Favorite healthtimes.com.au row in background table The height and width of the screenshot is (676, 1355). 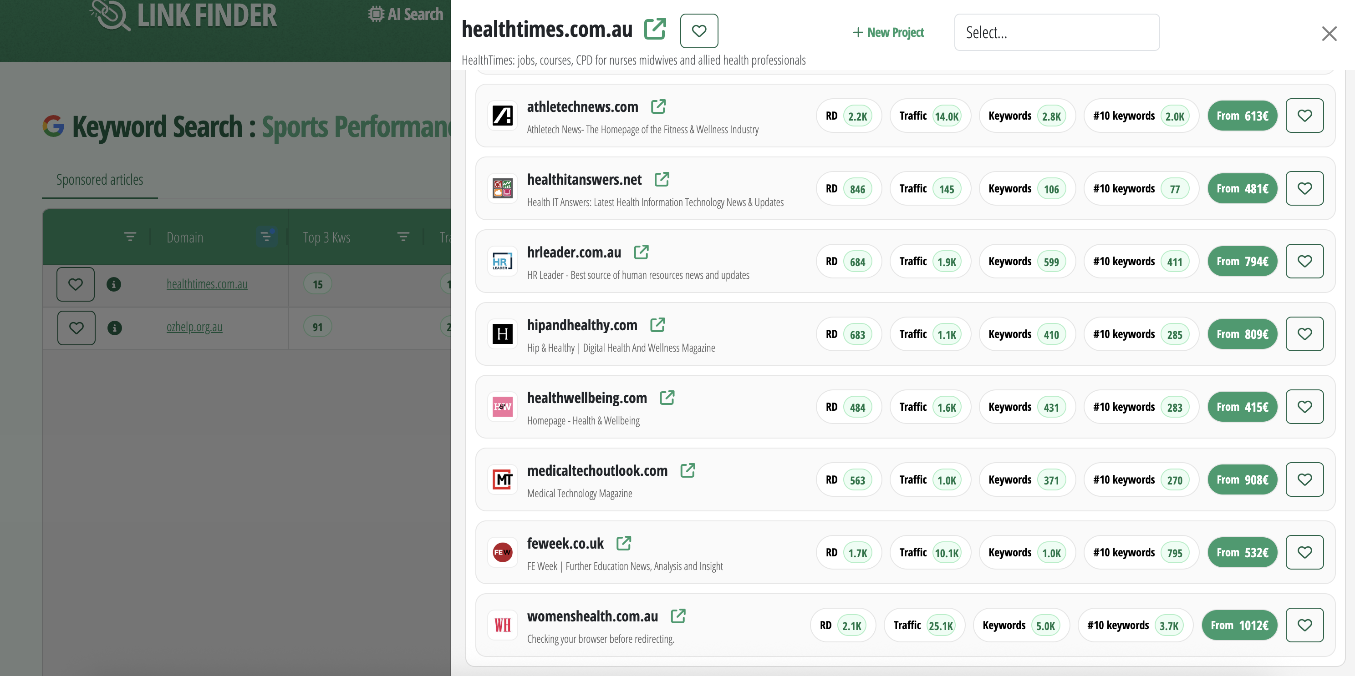pyautogui.click(x=76, y=284)
